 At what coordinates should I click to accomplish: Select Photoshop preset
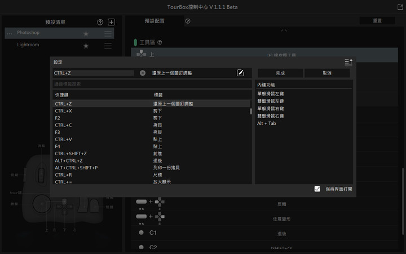(x=59, y=33)
